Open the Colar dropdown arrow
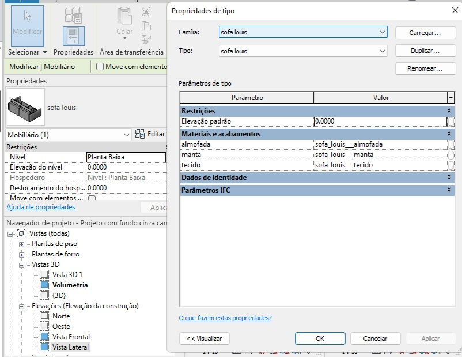 124,39
